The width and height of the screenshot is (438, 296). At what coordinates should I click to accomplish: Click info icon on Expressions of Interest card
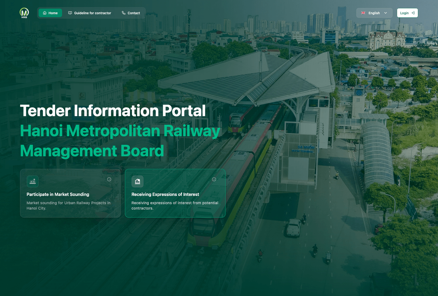tap(214, 179)
